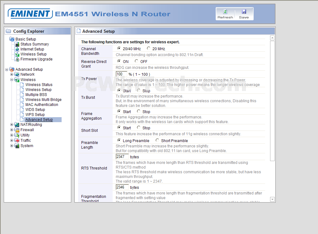
Task: Collapse the Wireless tree node
Action: click(x=12, y=80)
